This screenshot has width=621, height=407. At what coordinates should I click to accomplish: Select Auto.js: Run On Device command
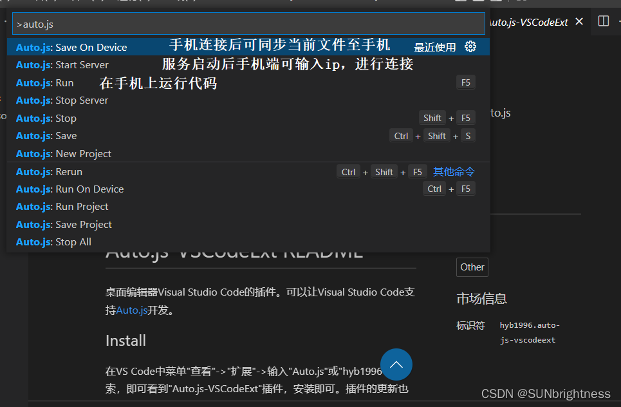tap(248, 189)
